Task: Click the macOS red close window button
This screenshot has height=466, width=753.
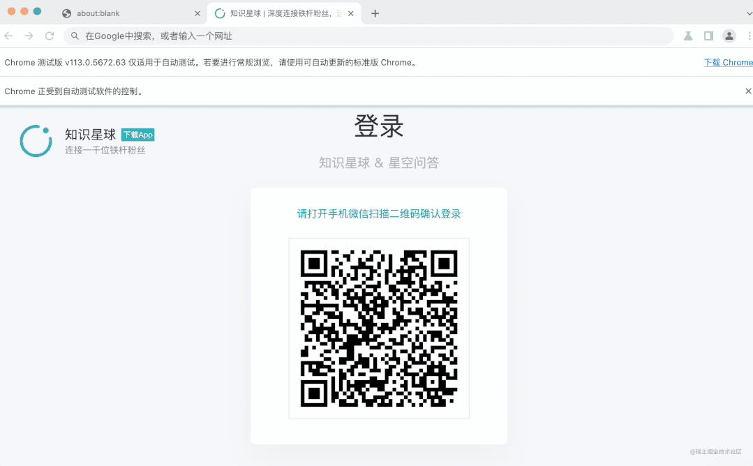Action: (x=12, y=11)
